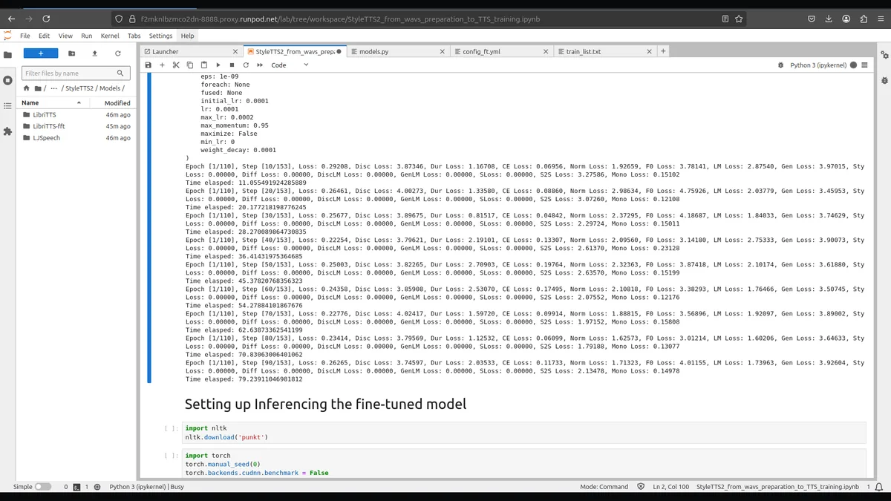Click Python 3 (ipykernel) | Busy in status bar

coord(147,487)
